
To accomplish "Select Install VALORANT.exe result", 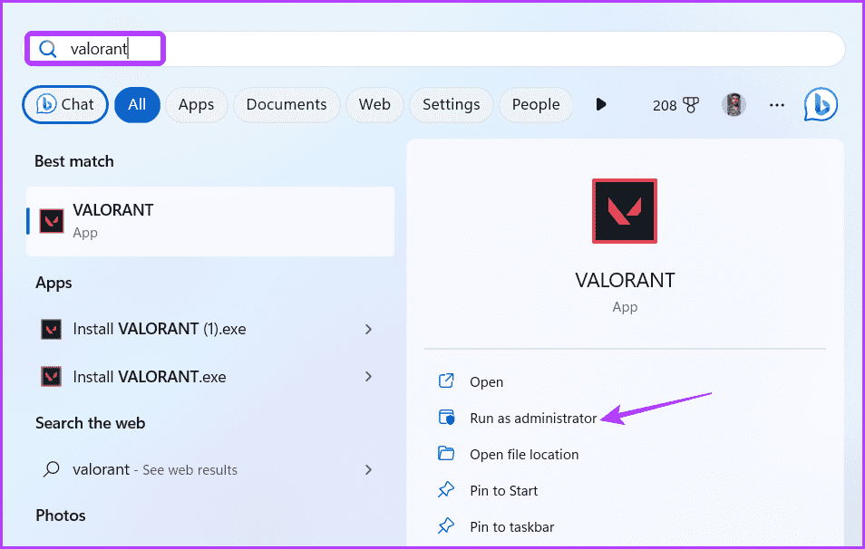I will pos(210,377).
